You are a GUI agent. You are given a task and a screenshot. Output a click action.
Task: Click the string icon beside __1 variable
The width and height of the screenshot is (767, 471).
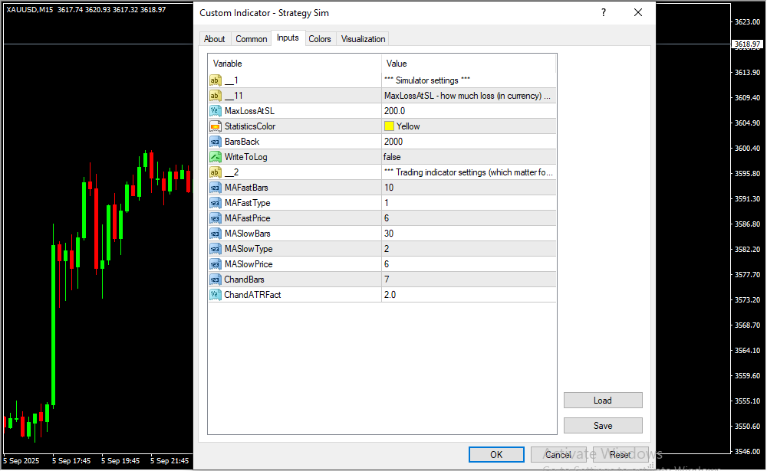click(x=215, y=80)
